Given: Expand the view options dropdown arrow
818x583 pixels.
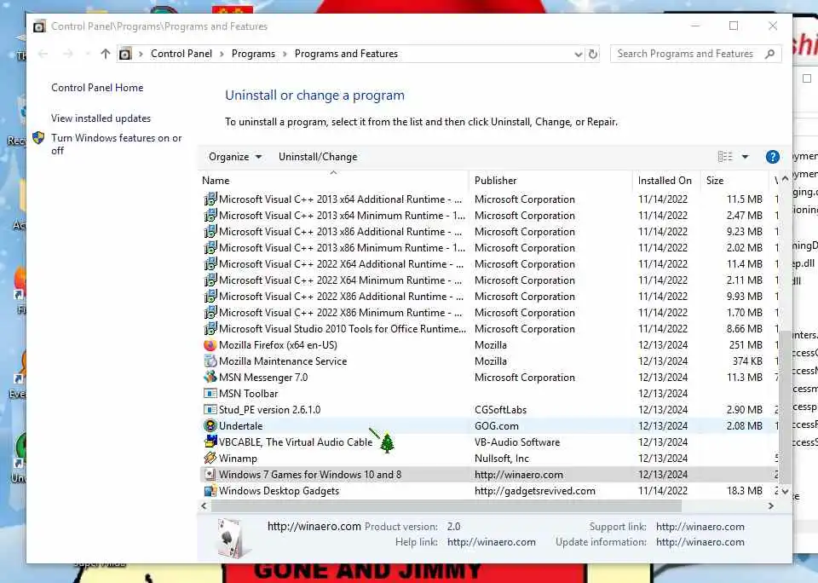Looking at the screenshot, I should click(x=745, y=157).
